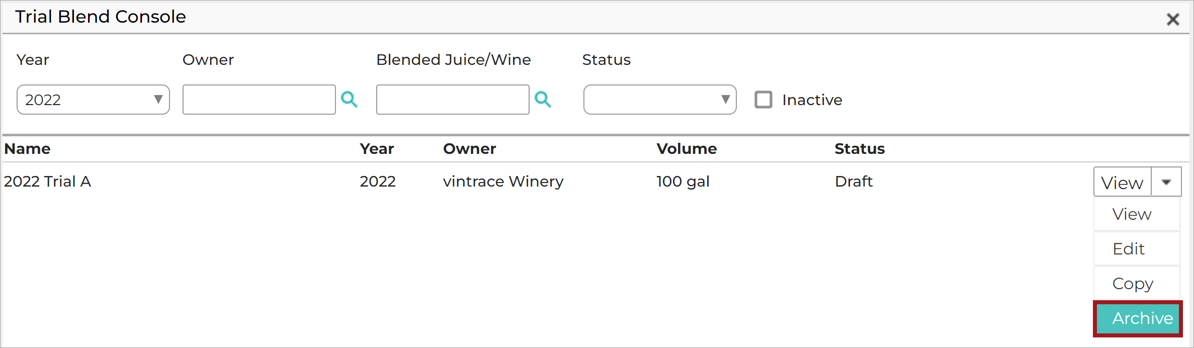Click into the Owner filter text field
1194x348 pixels.
(x=259, y=100)
